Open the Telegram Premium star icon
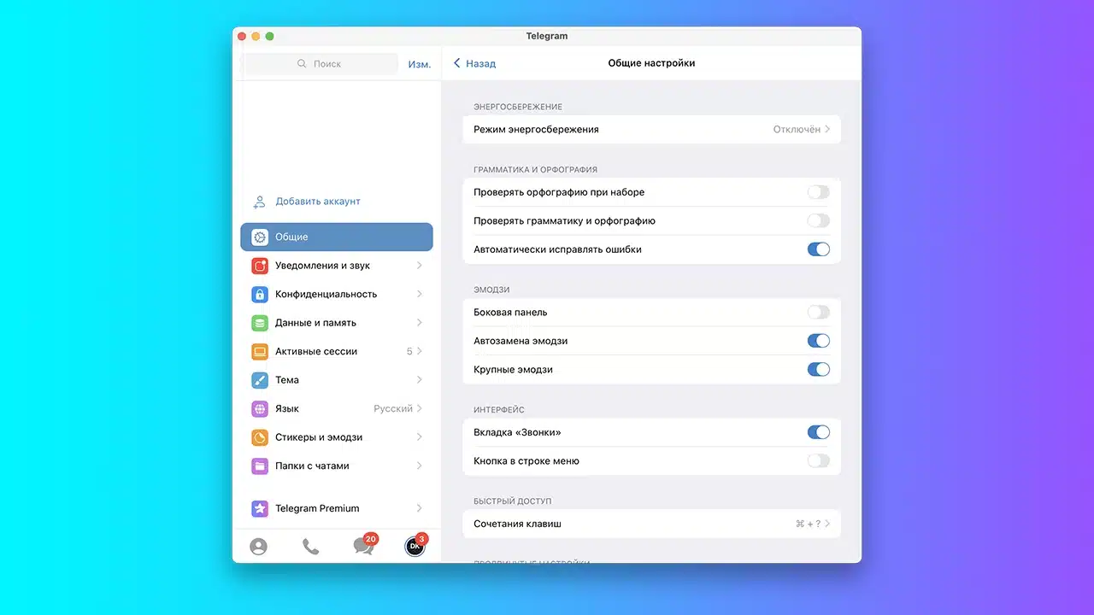 coord(259,507)
